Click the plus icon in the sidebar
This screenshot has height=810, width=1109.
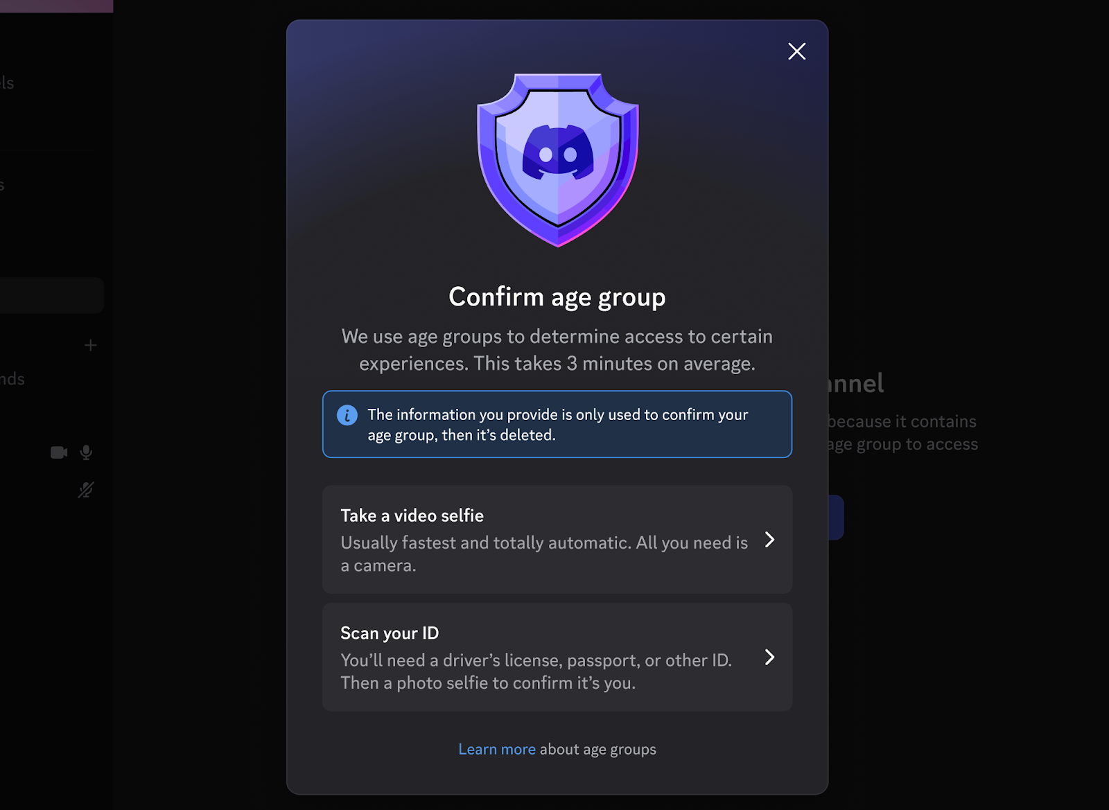(x=90, y=345)
